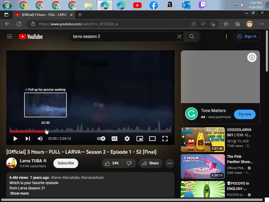Open the YouTube guide hamburger menu
269x202 pixels.
[x=9, y=36]
